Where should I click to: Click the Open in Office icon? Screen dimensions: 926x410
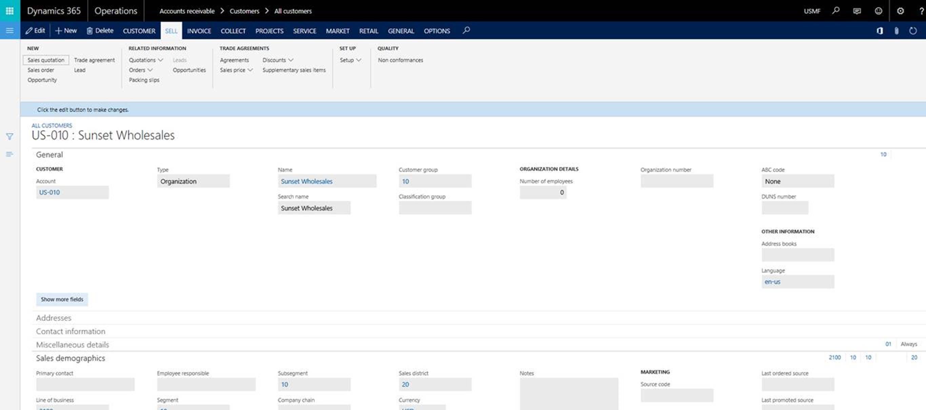coord(880,31)
